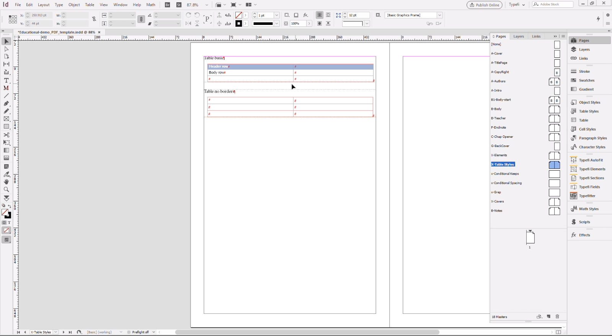
Task: Toggle constrain proportions for scaling link
Action: (141, 19)
